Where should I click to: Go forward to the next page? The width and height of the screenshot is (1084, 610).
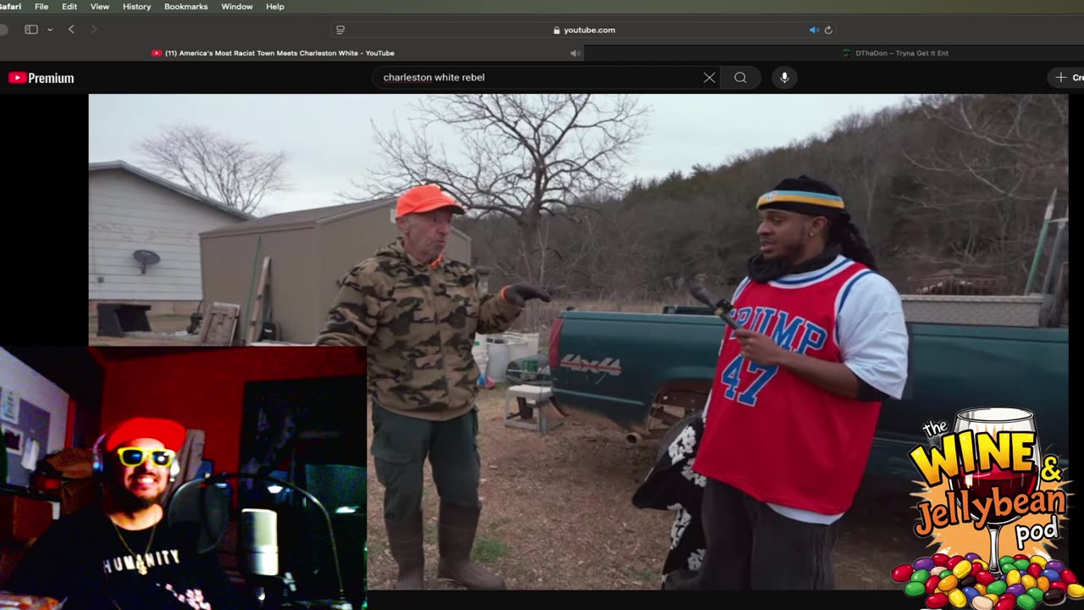(93, 30)
